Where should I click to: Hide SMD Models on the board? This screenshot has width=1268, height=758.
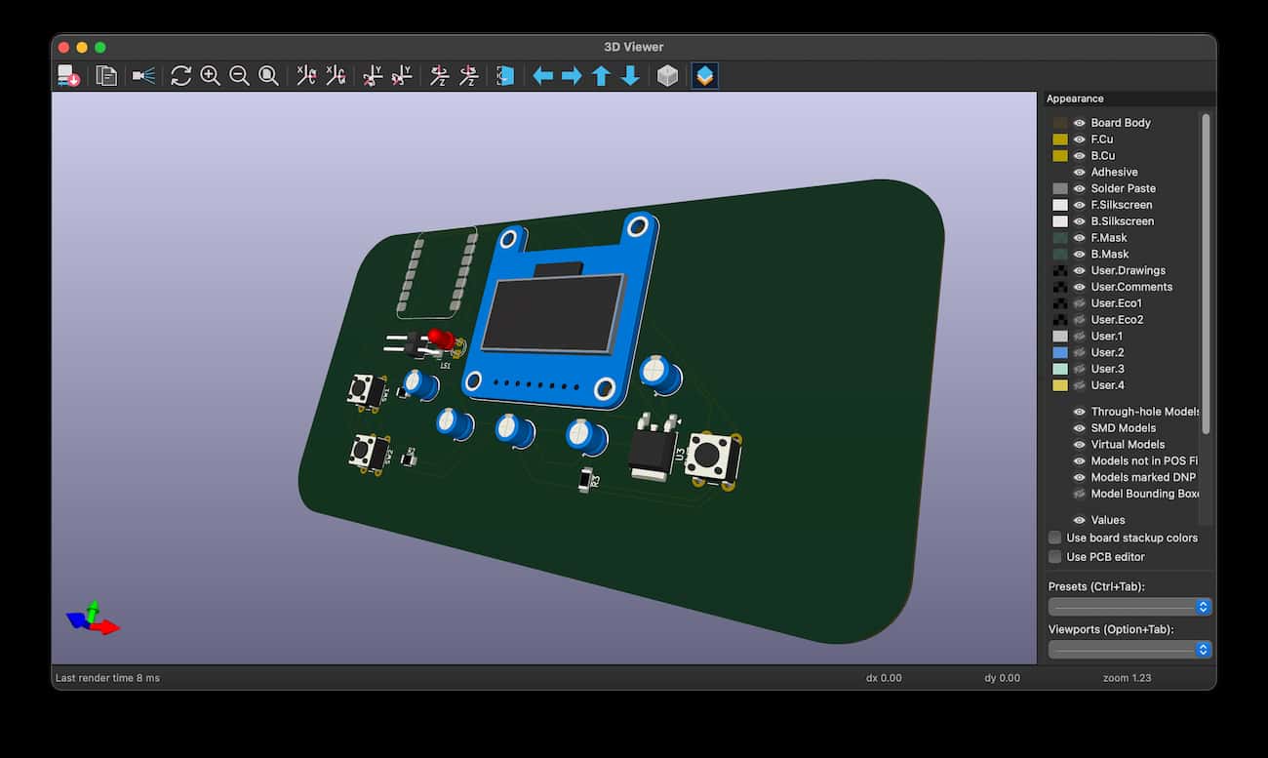click(1078, 427)
